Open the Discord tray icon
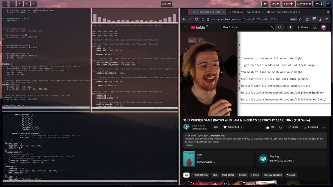 265,4
